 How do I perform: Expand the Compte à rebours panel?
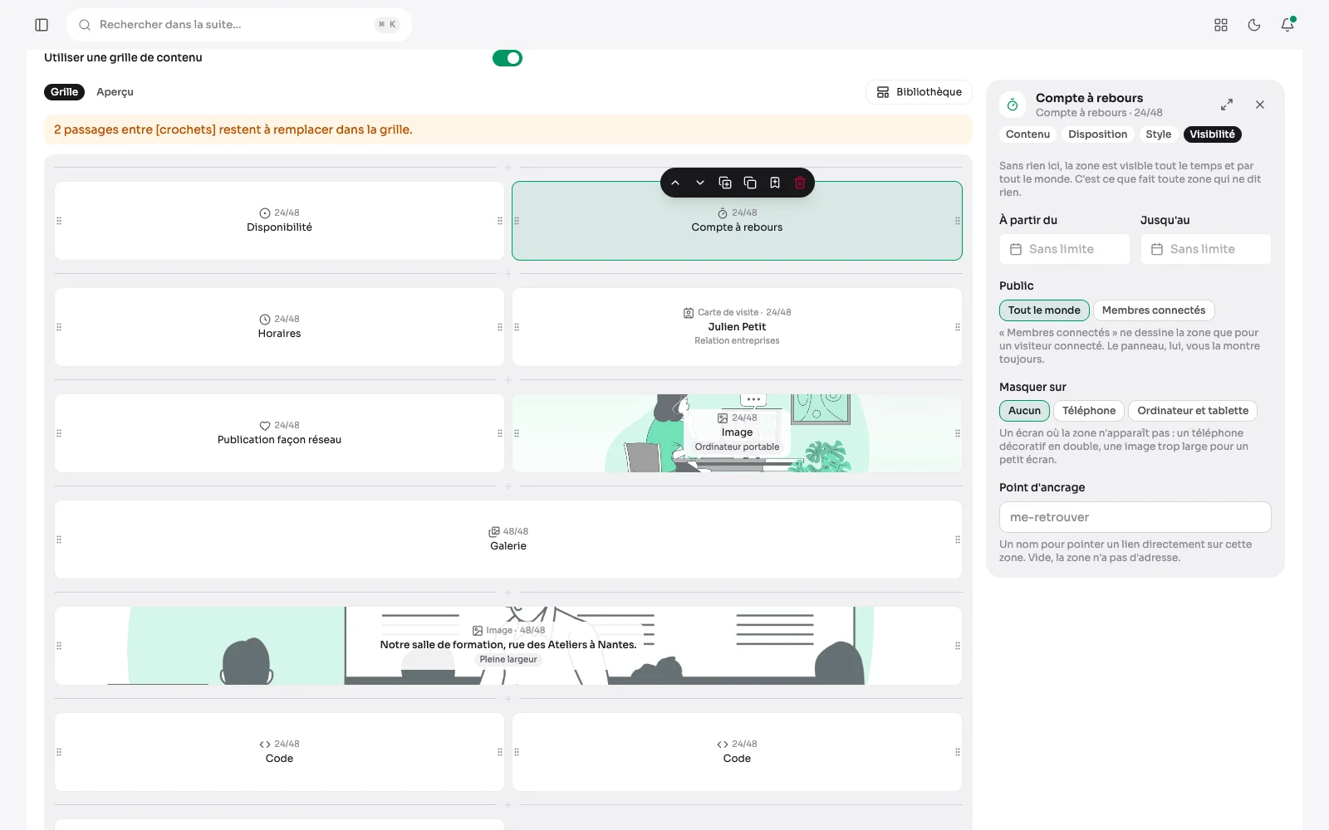point(1227,105)
